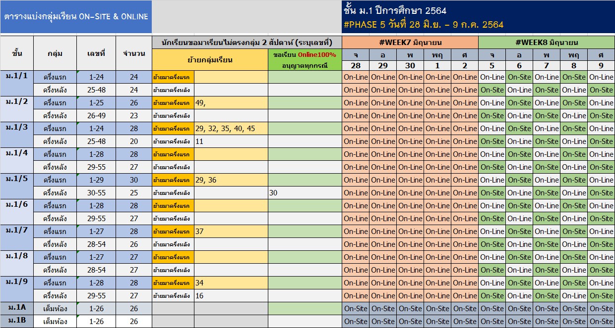Select the transfer cell '34' in ม.1/9

[231, 283]
